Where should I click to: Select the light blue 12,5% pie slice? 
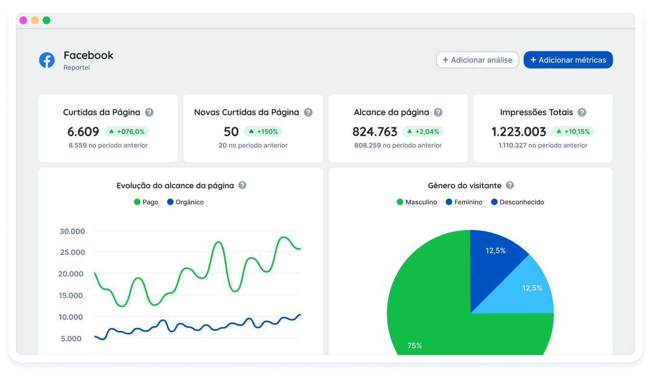coord(528,290)
